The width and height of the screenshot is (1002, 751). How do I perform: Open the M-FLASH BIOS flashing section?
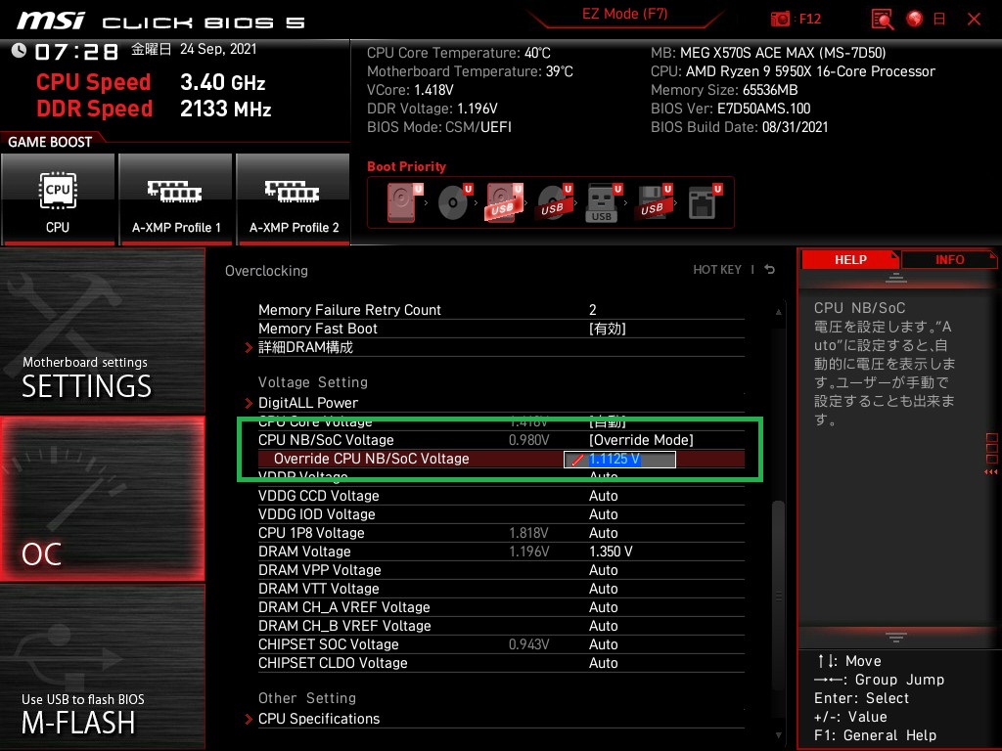pos(102,667)
